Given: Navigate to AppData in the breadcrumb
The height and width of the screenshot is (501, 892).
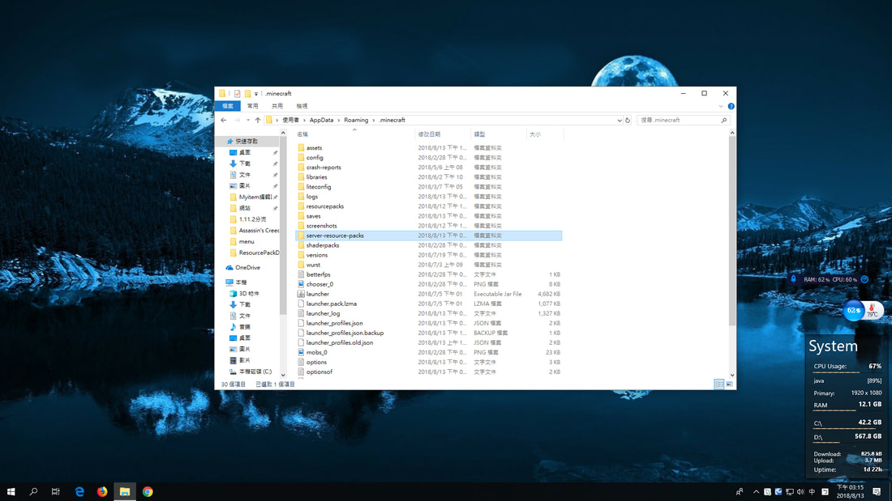Looking at the screenshot, I should pyautogui.click(x=321, y=121).
